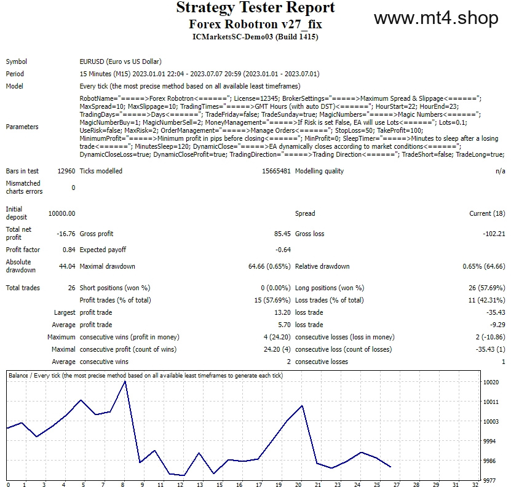Click the Parameters label
This screenshot has height=487, width=511.
point(22,127)
